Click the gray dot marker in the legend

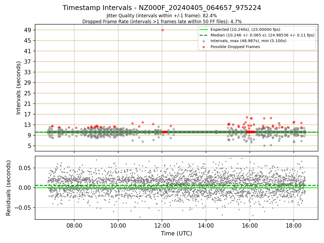point(204,41)
